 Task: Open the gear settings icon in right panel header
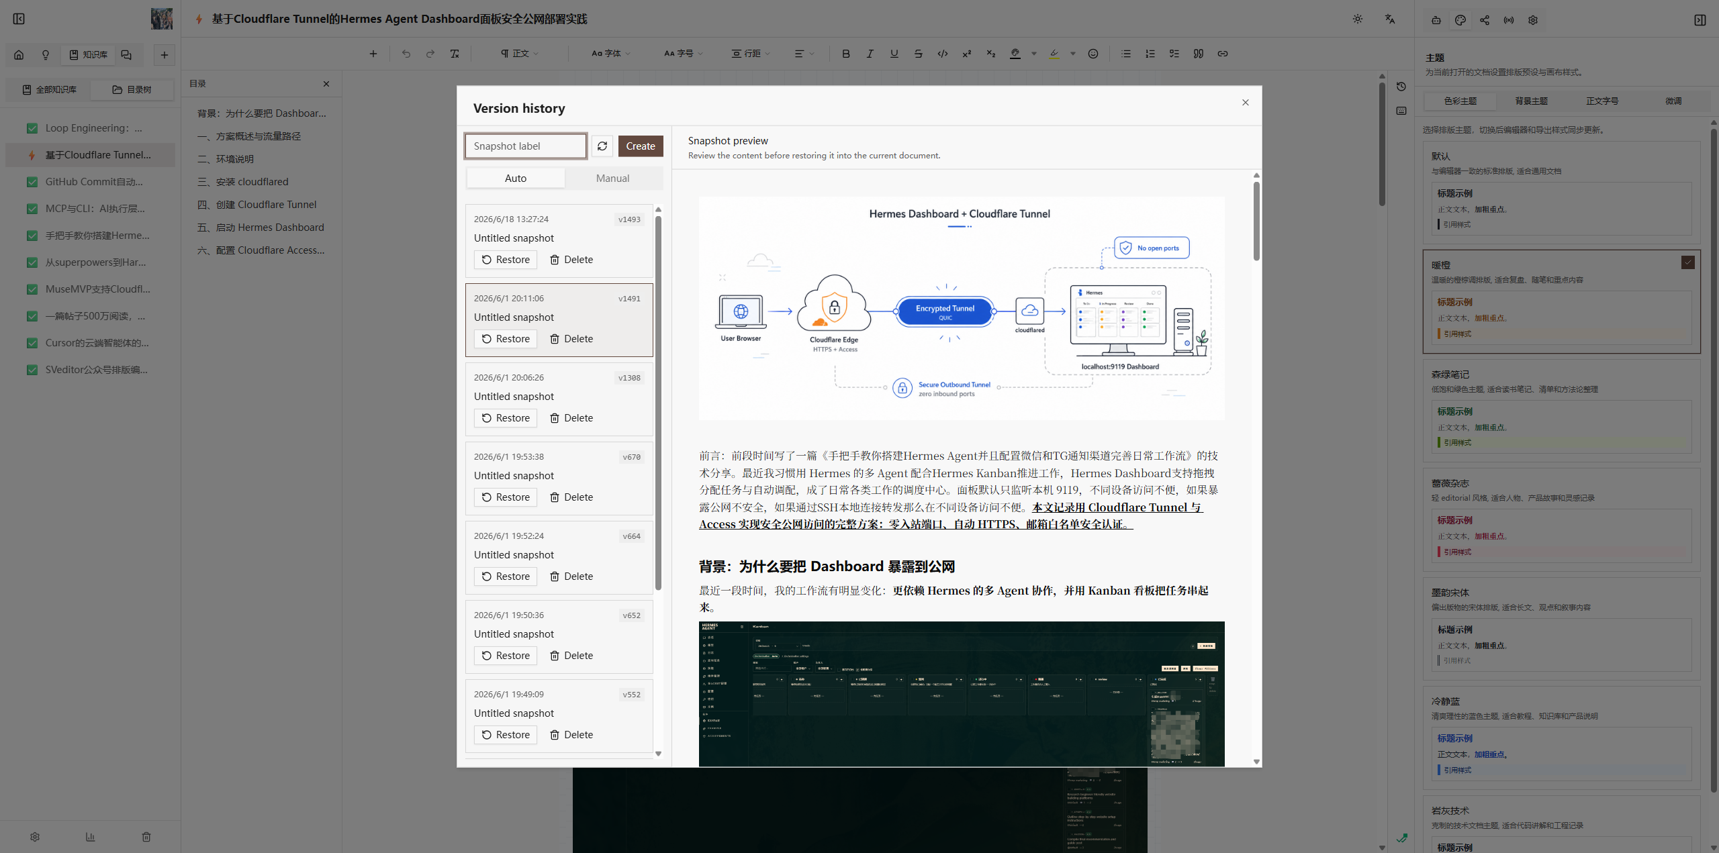tap(1533, 20)
